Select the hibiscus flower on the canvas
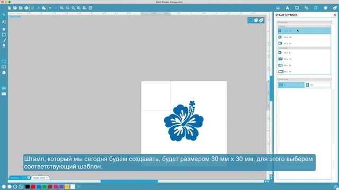339x190 pixels. pos(184,121)
